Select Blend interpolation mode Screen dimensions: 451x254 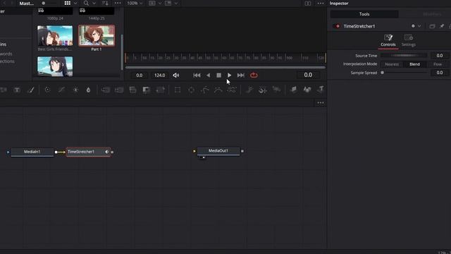point(414,64)
